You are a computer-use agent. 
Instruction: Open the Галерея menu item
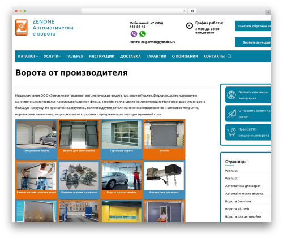point(75,56)
